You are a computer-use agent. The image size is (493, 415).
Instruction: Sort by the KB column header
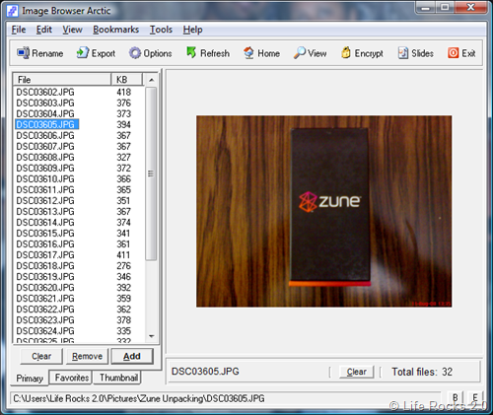coord(127,80)
